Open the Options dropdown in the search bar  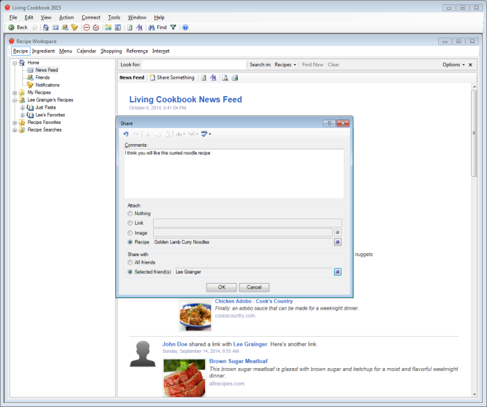pyautogui.click(x=454, y=65)
